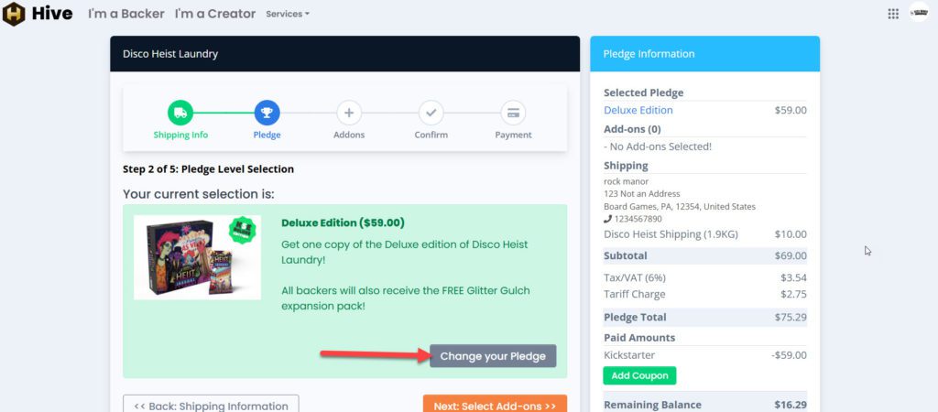
Task: Click the Add Coupon button
Action: point(639,375)
